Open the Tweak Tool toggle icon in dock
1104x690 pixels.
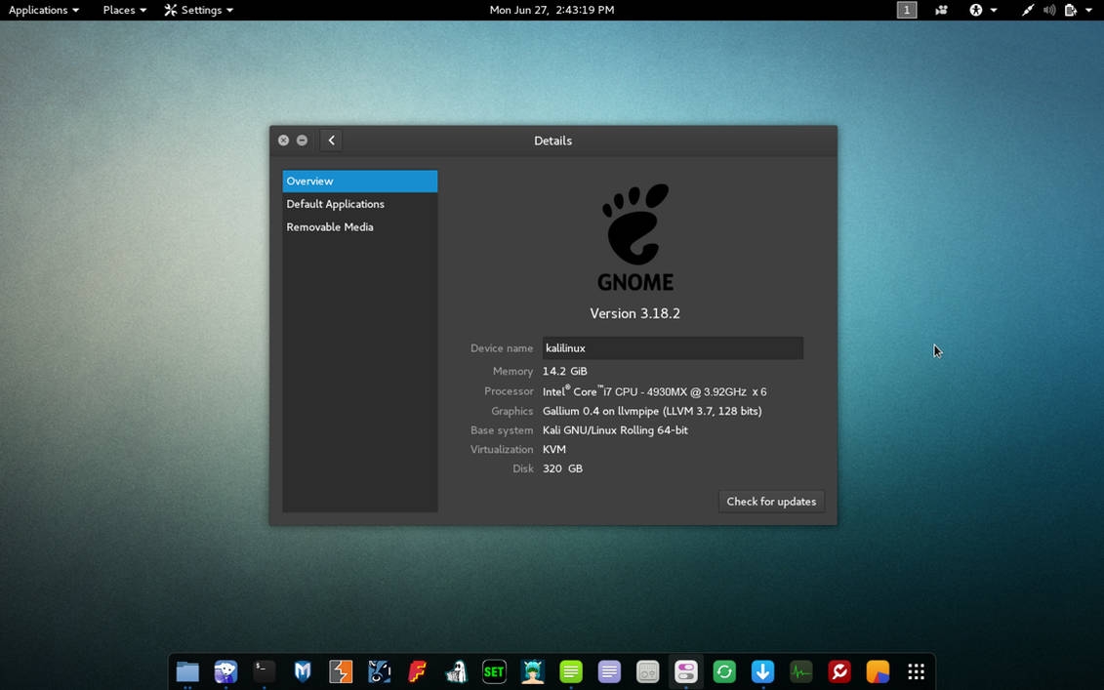686,671
